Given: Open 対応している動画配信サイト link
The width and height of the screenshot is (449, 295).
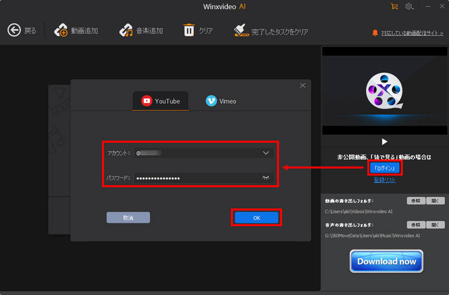Looking at the screenshot, I should tap(412, 33).
